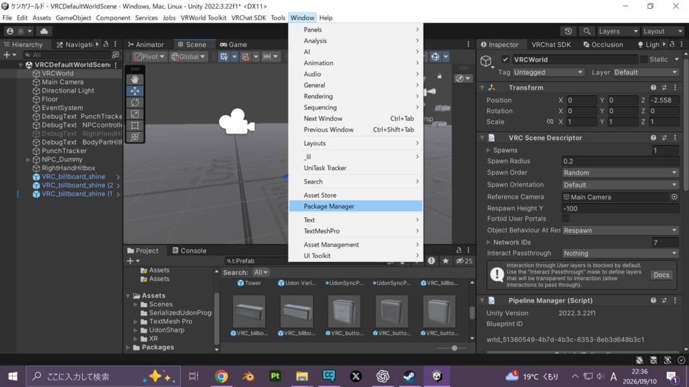Click the Windows Start button
The image size is (689, 387).
coord(13,376)
